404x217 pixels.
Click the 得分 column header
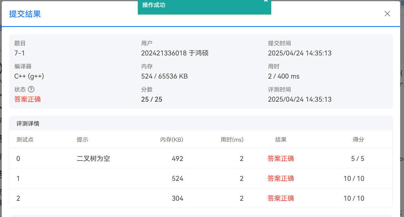tap(358, 140)
